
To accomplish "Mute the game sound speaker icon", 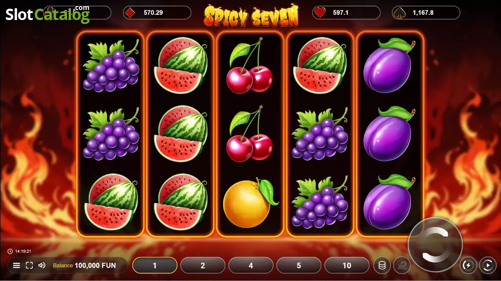I will click(42, 265).
